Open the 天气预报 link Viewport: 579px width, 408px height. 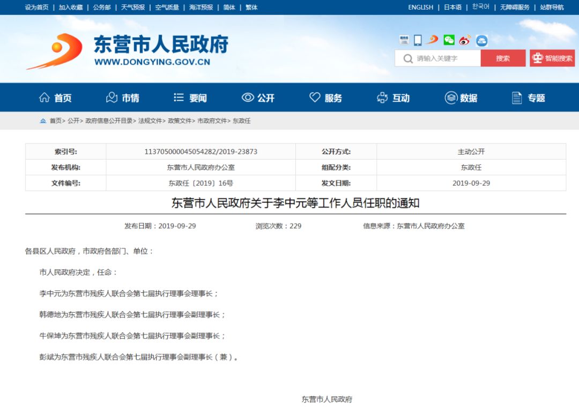pos(133,7)
